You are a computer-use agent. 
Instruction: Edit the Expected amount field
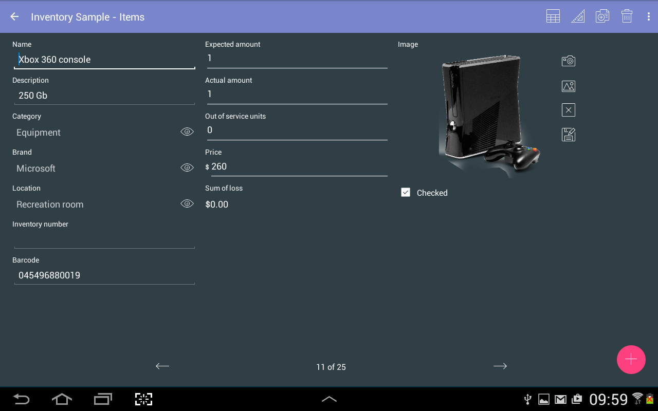(x=297, y=59)
